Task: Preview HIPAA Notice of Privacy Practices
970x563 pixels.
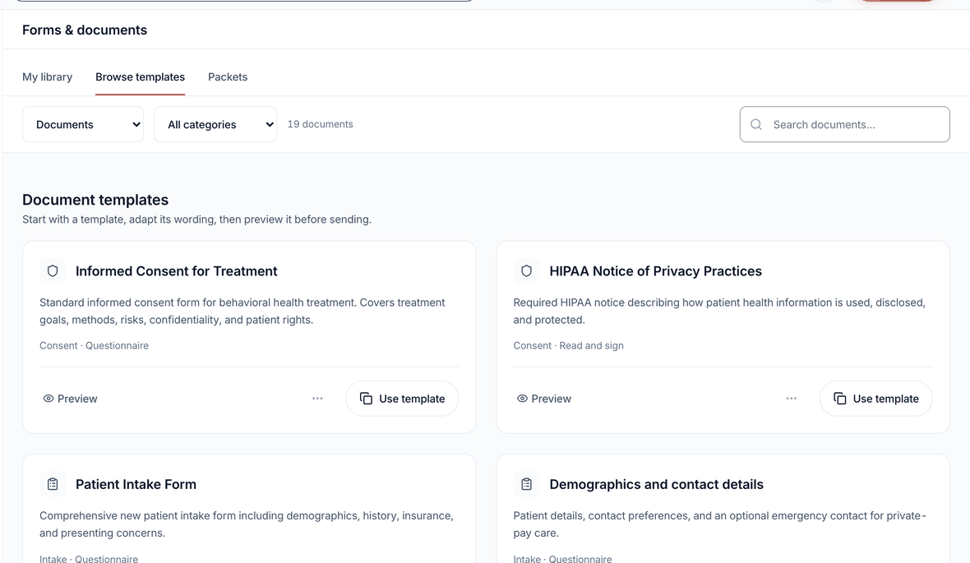Action: coord(543,399)
